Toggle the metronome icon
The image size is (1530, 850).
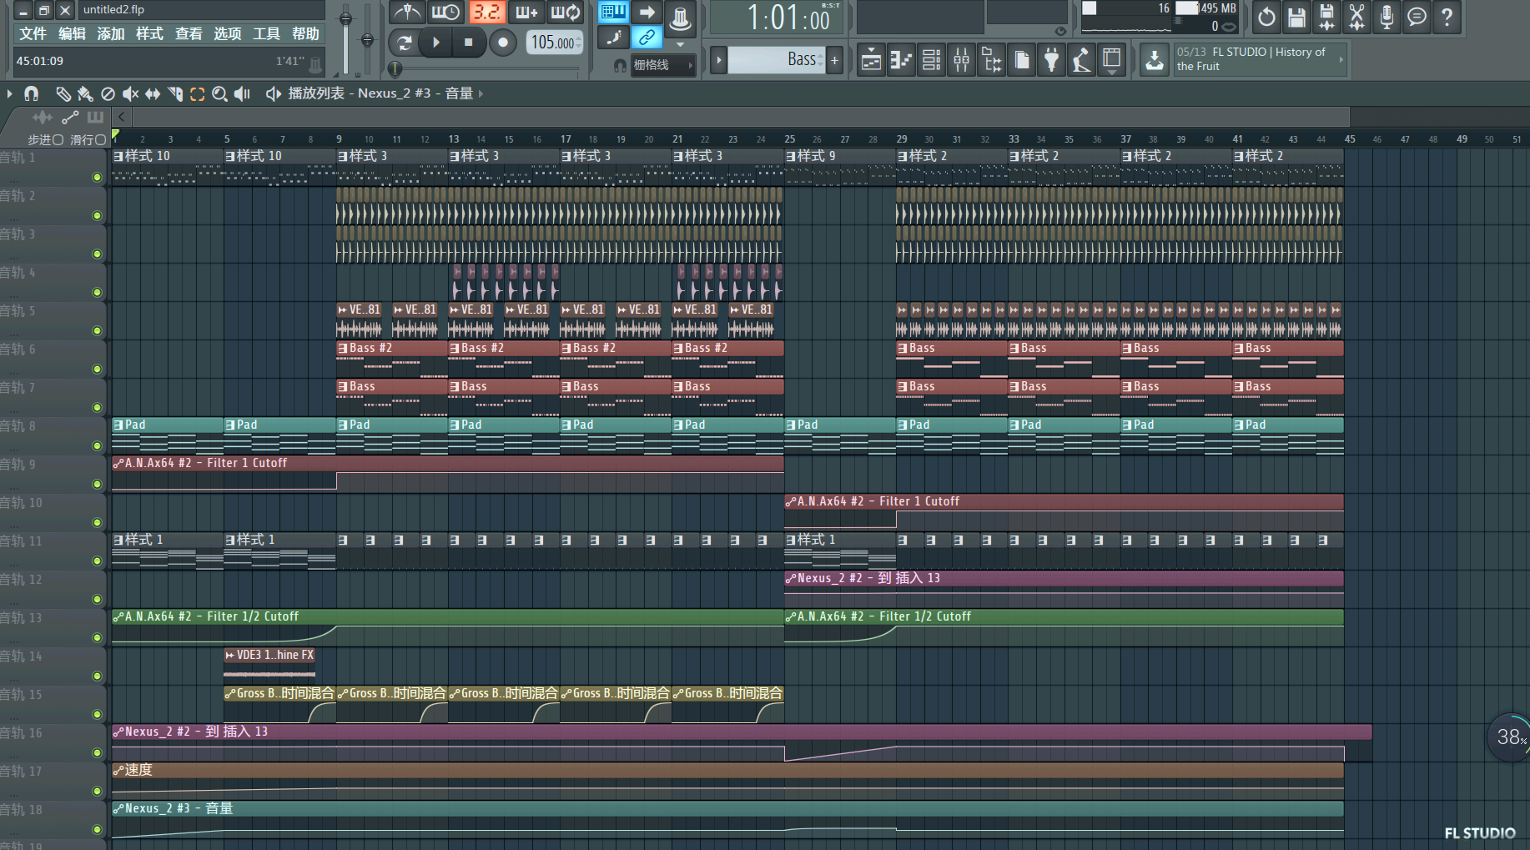click(x=407, y=13)
